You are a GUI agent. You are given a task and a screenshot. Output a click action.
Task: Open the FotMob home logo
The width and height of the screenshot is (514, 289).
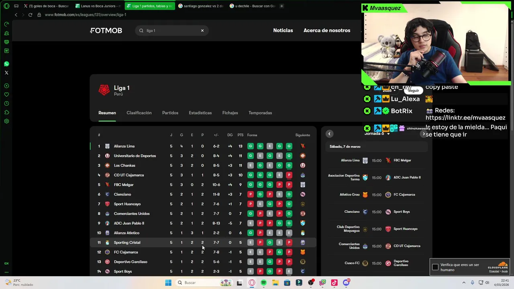click(x=106, y=31)
